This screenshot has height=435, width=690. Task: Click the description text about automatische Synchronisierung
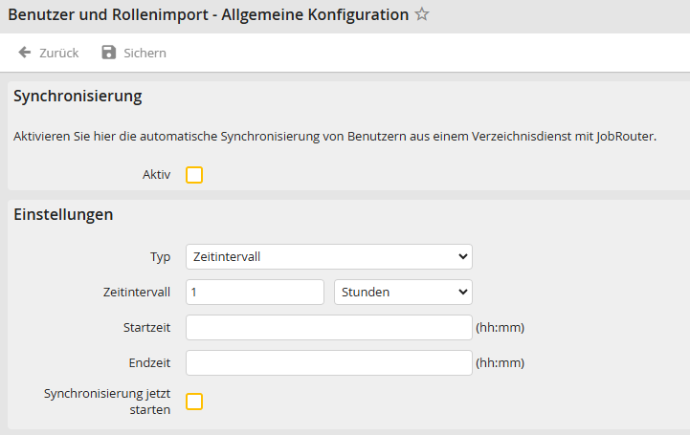[x=335, y=137]
